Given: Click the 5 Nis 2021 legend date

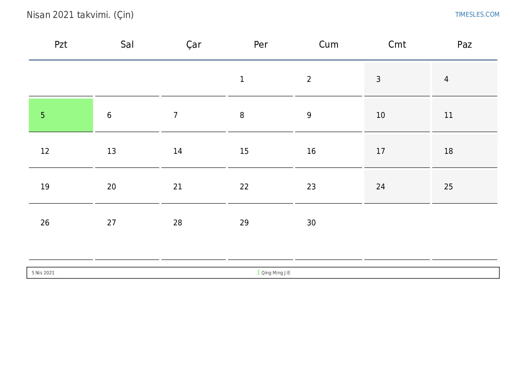Looking at the screenshot, I should (x=43, y=273).
